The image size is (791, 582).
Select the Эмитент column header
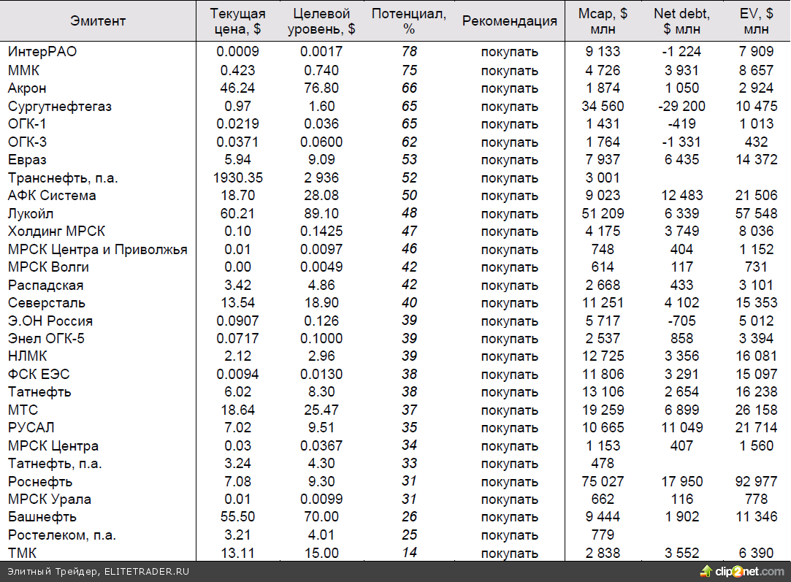(98, 21)
